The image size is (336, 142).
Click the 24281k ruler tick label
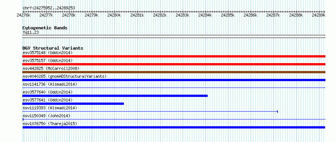click(x=137, y=15)
